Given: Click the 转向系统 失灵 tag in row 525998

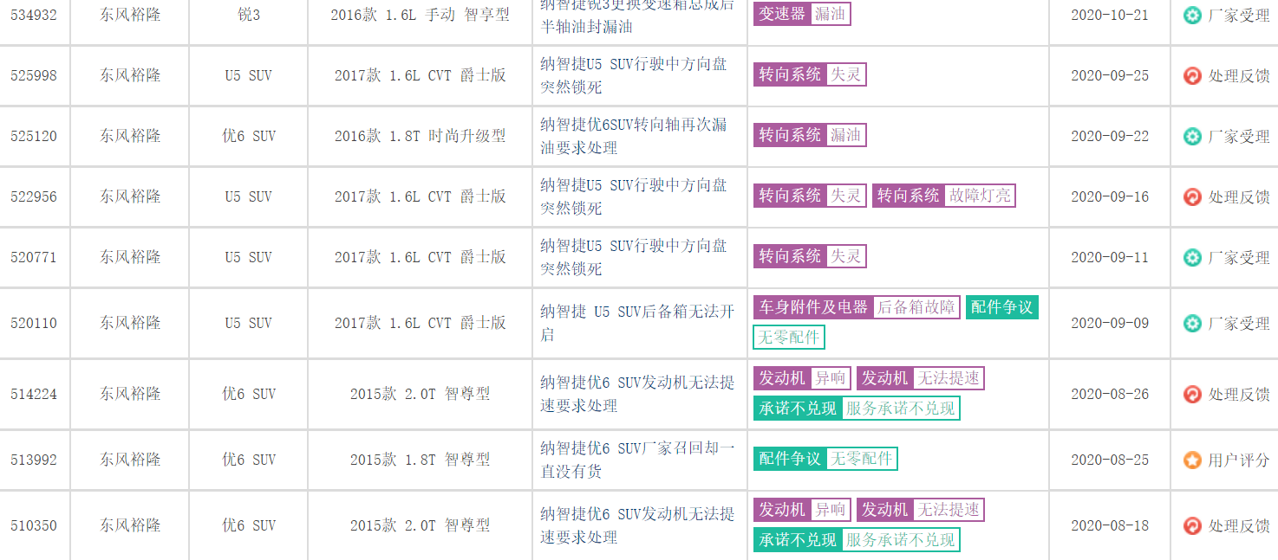Looking at the screenshot, I should (x=810, y=74).
